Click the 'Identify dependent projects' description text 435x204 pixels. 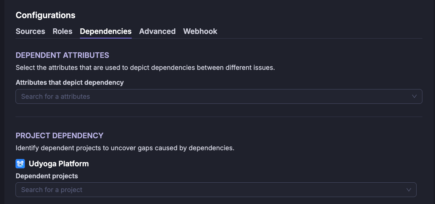point(125,148)
